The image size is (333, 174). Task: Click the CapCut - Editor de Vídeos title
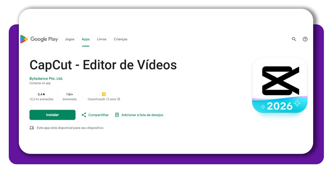point(103,65)
